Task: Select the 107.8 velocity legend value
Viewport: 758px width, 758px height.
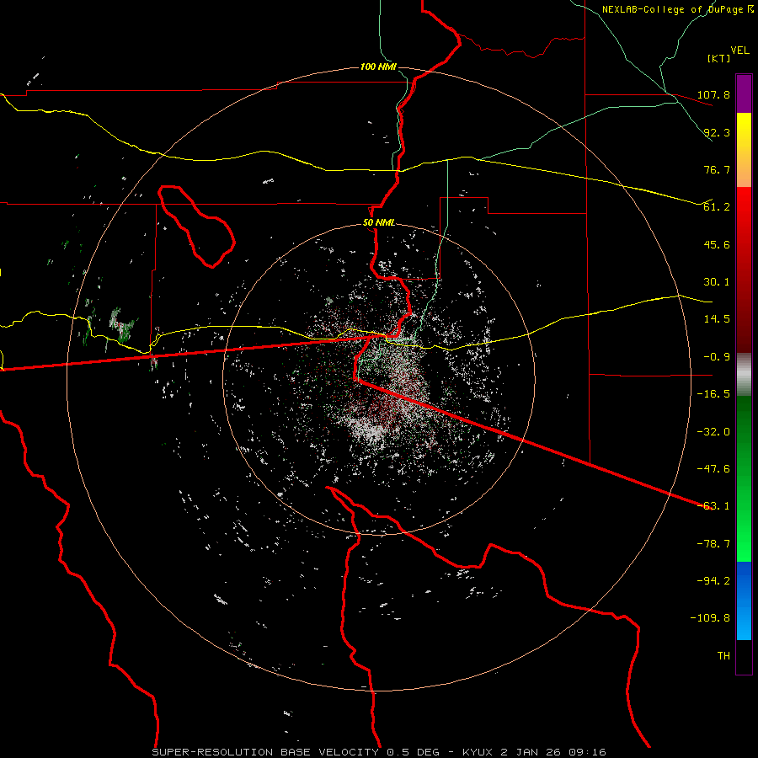Action: coord(713,94)
